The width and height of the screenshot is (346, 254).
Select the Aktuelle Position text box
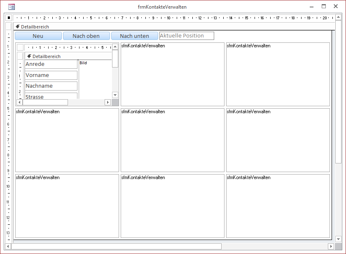(x=186, y=35)
